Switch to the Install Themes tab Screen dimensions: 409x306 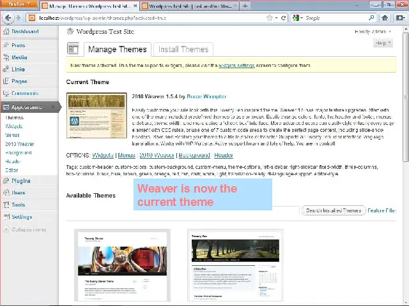183,50
